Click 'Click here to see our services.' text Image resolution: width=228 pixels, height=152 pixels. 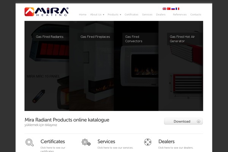pyautogui.click(x=115, y=148)
